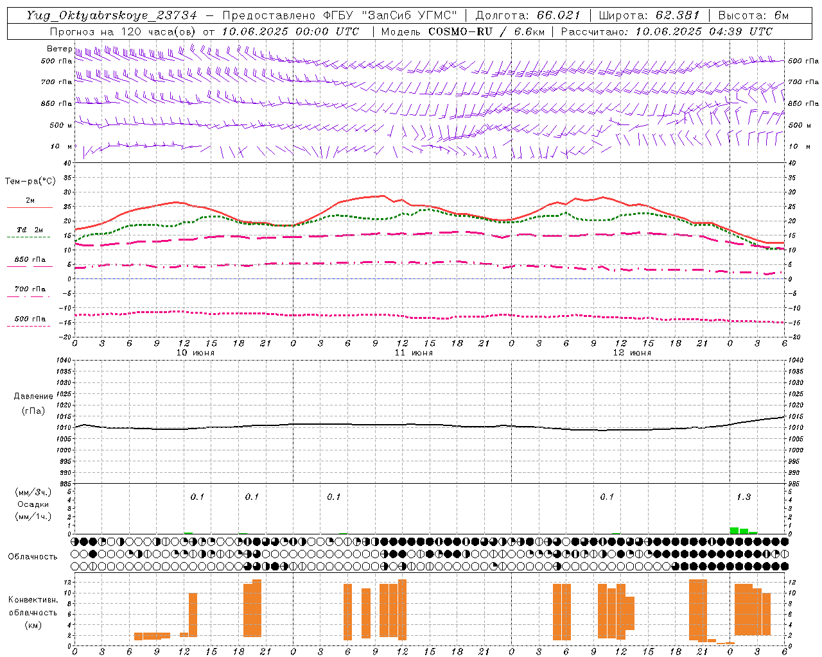The width and height of the screenshot is (822, 657).
Task: Click the "(мм/3ч.)" precipitation unit label
Action: (x=33, y=492)
